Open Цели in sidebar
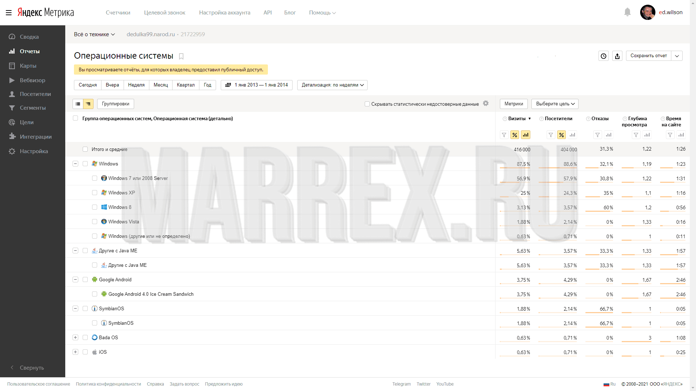 coord(26,122)
